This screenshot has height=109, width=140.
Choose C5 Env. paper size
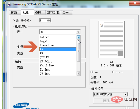coord(58,73)
